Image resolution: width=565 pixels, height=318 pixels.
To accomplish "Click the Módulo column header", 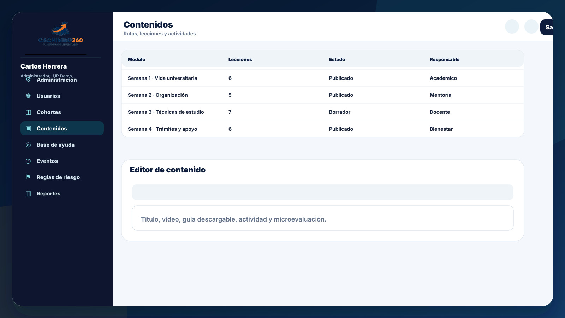I will click(136, 59).
